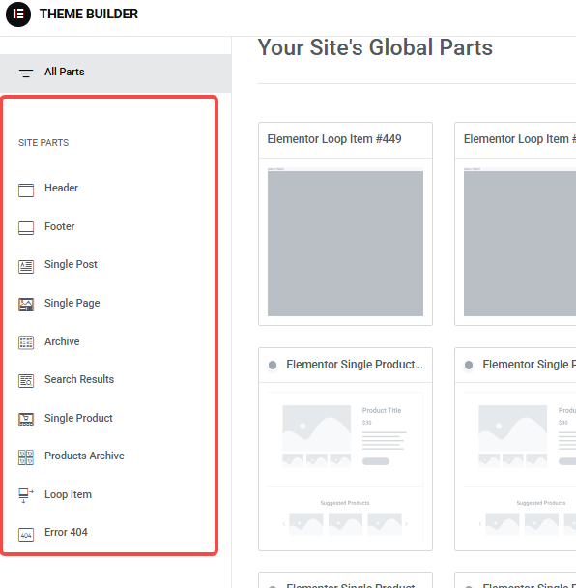Screen dimensions: 576x588
Task: Click the SITE PARTS section label
Action: [x=43, y=143]
